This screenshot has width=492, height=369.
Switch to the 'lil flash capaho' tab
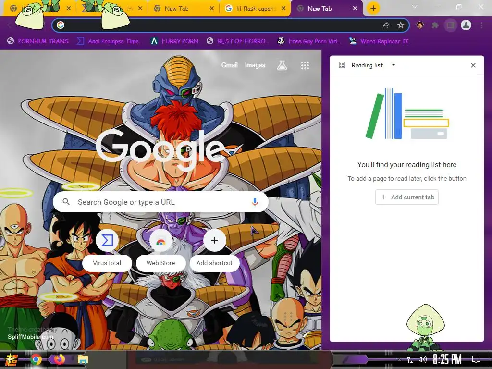(256, 9)
